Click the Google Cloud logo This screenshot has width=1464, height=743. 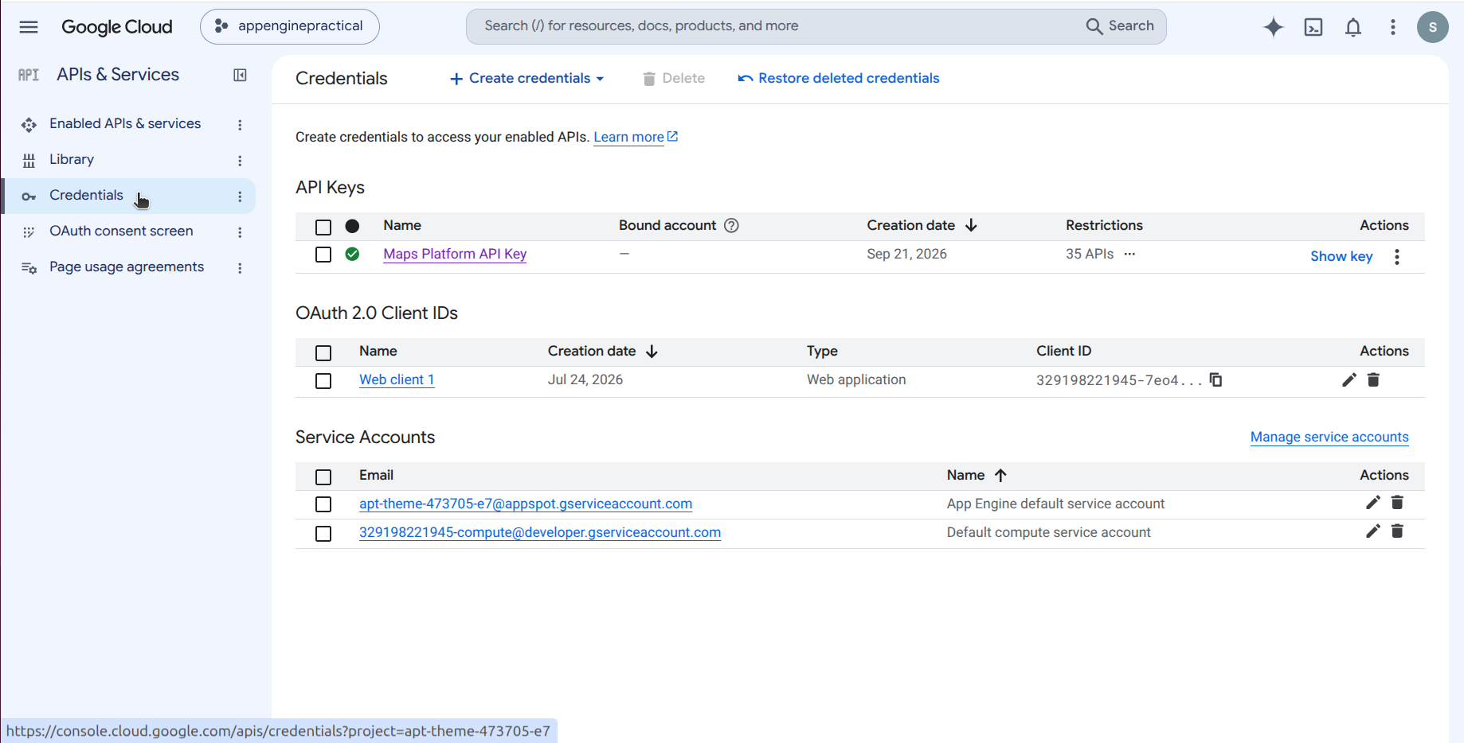point(117,27)
